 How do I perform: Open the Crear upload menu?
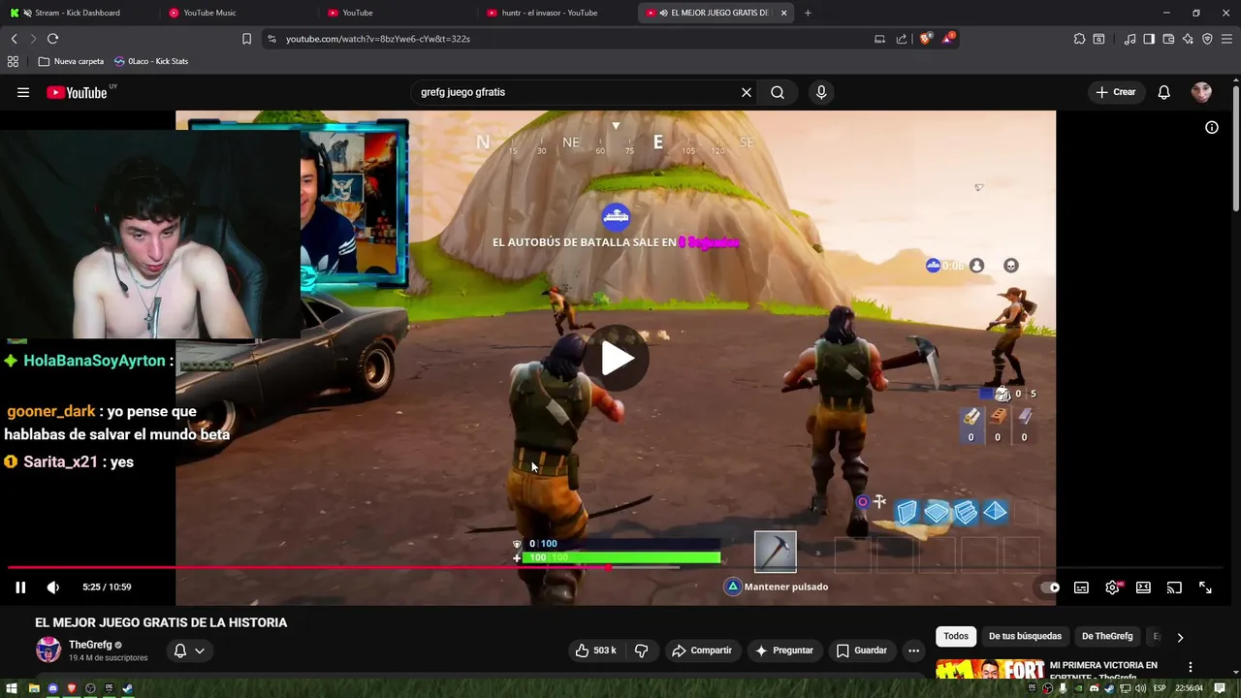(x=1115, y=92)
